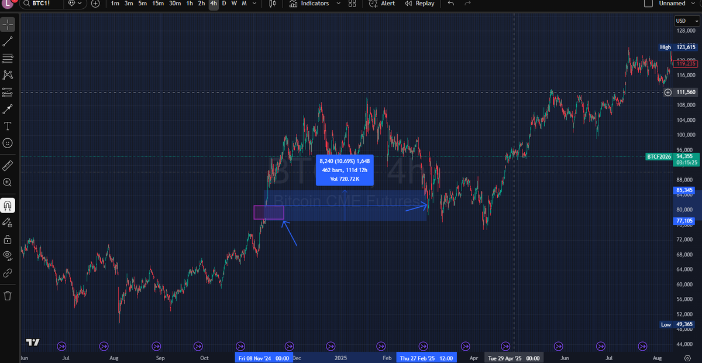
Task: Click the BTCF2026 price label
Action: click(660, 156)
